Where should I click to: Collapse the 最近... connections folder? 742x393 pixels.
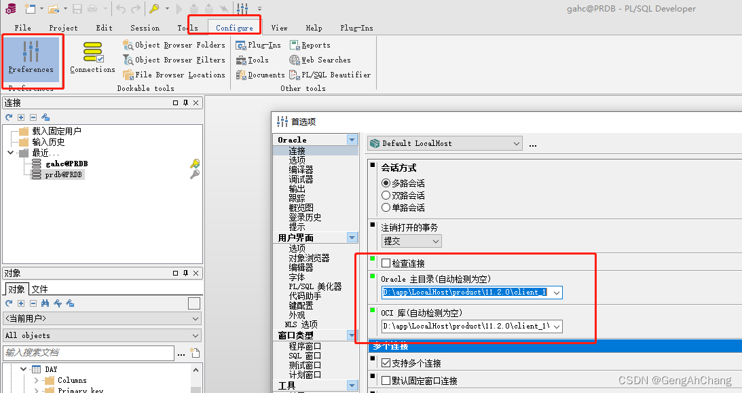click(x=10, y=153)
